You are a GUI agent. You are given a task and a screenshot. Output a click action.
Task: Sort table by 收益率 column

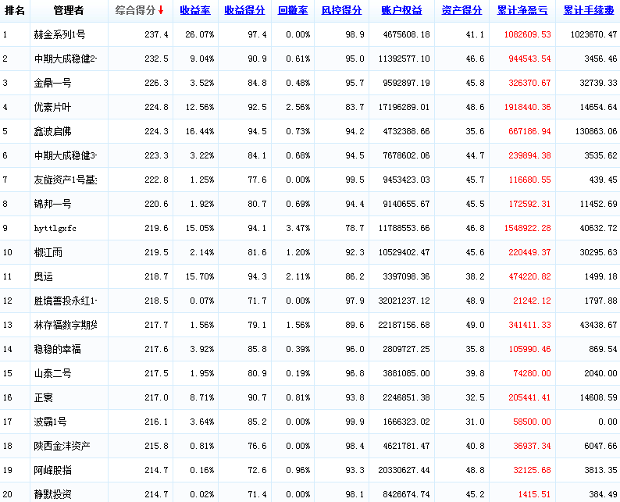click(195, 10)
